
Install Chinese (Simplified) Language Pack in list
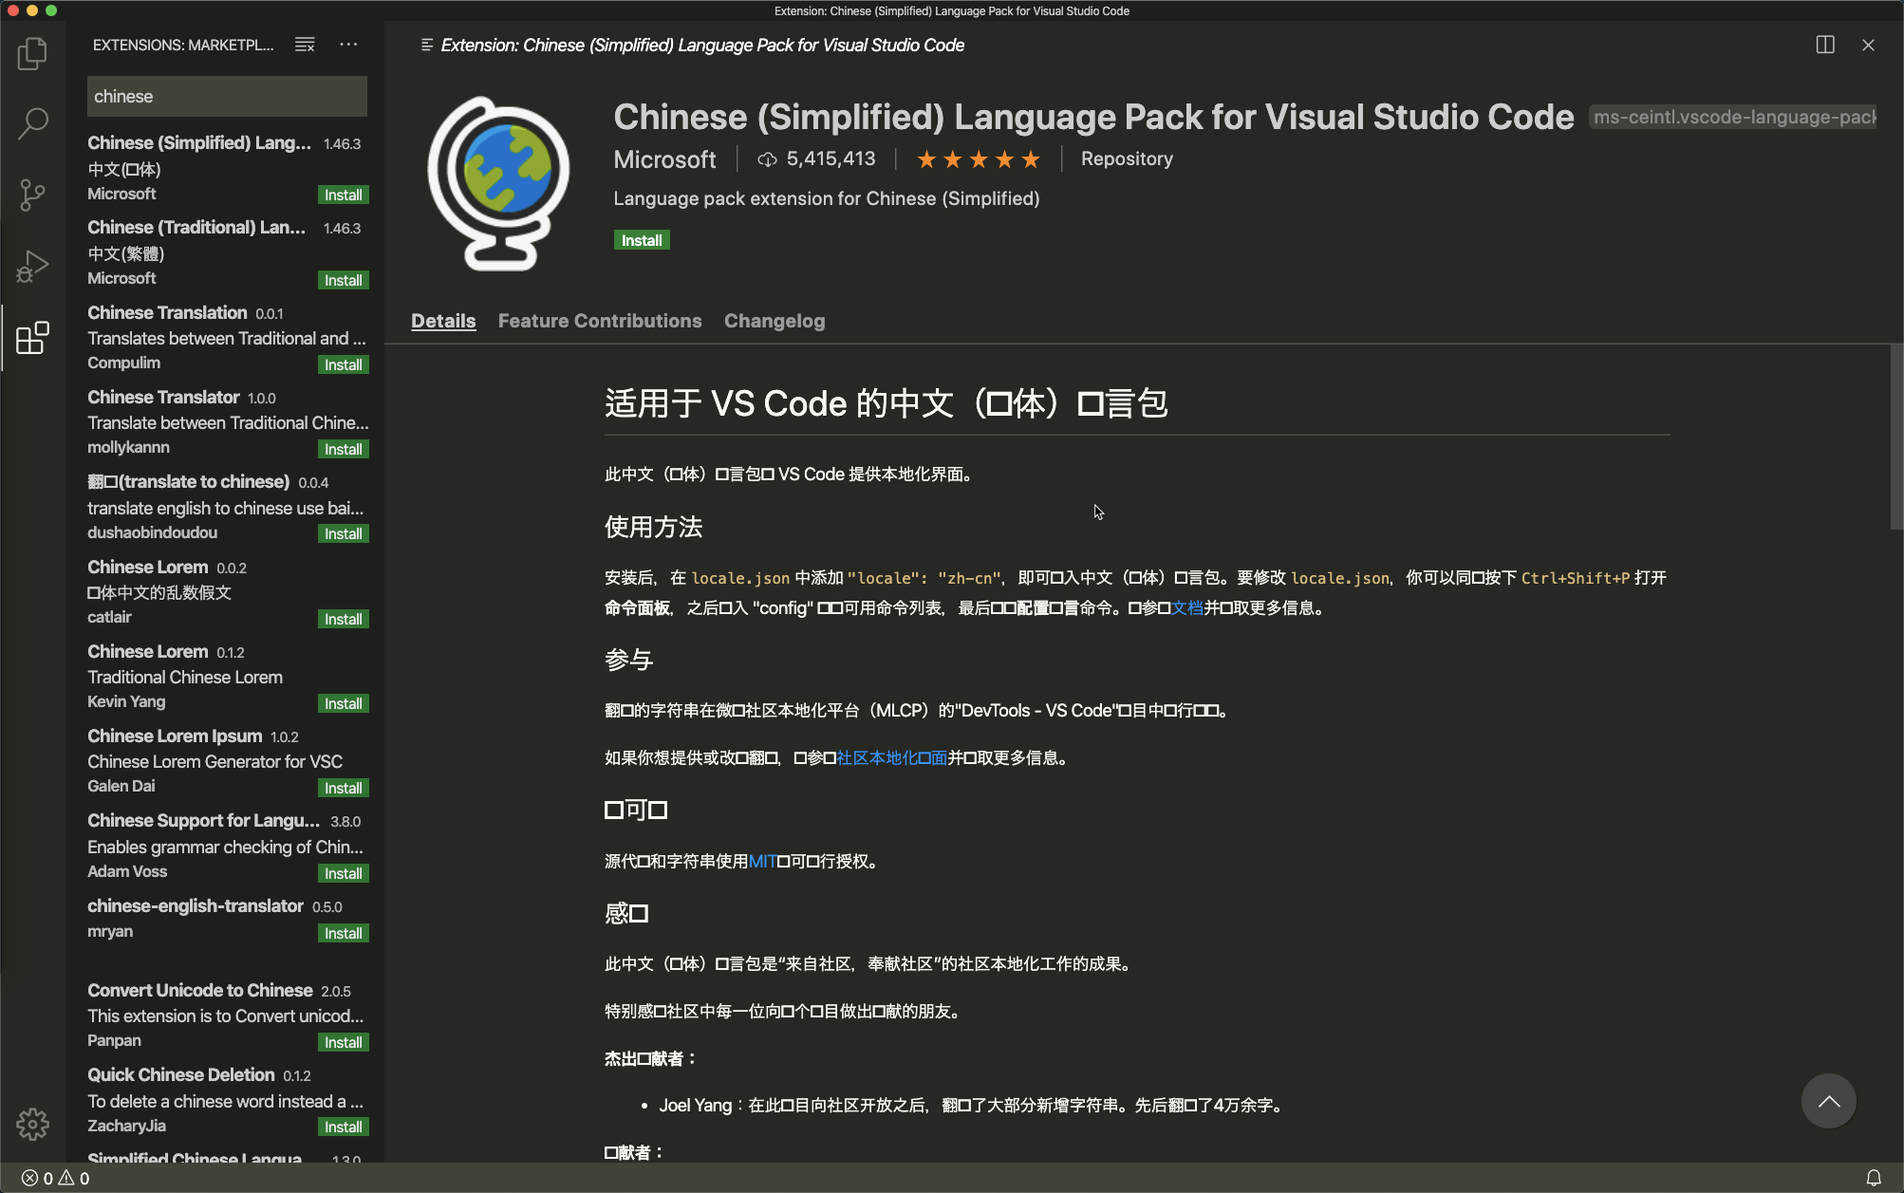(343, 195)
